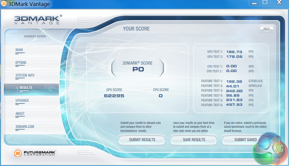Image resolution: width=289 pixels, height=166 pixels.
Task: Minimize the 3DMark Vantage window
Action: tap(254, 3)
